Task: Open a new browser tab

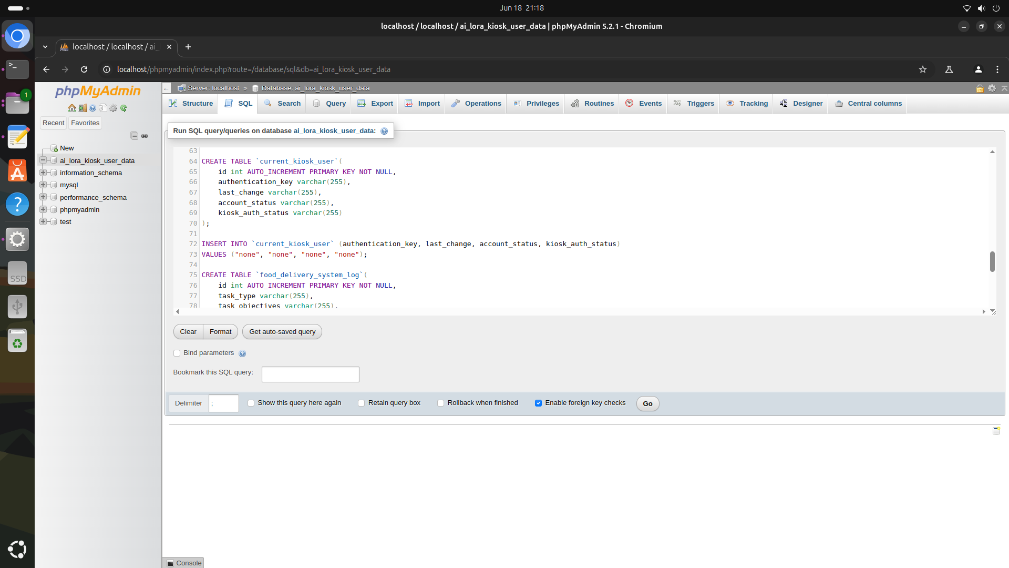Action: point(188,47)
